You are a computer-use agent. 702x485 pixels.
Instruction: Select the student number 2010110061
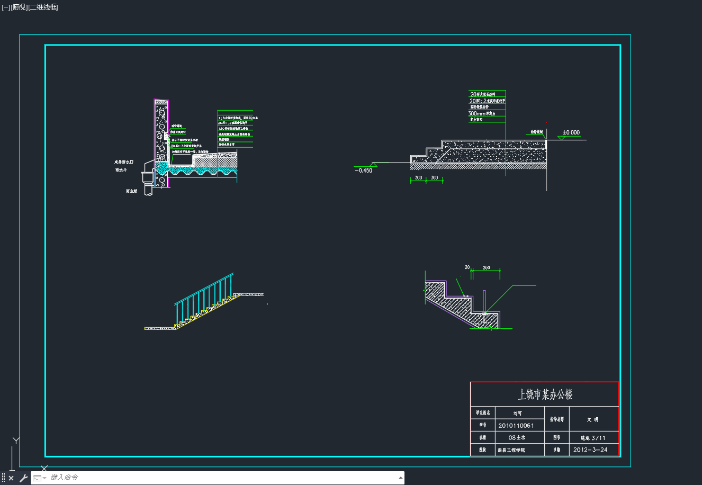(516, 425)
